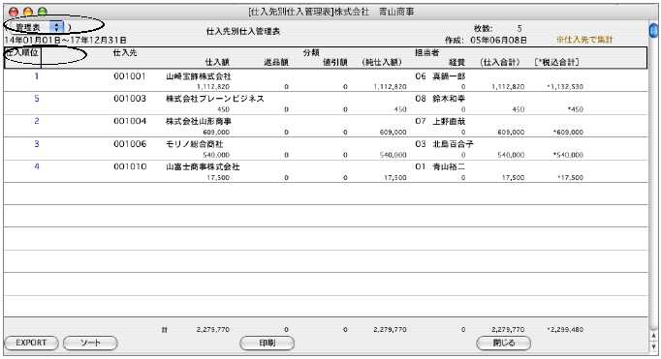Click the 印刷 print button
The image size is (661, 359).
click(x=268, y=343)
